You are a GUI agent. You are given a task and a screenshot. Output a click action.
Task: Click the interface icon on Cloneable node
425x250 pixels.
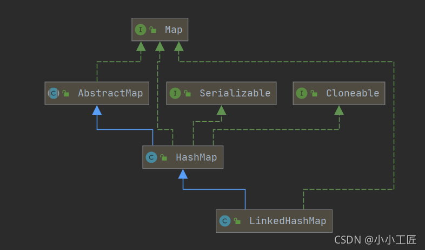click(x=302, y=93)
